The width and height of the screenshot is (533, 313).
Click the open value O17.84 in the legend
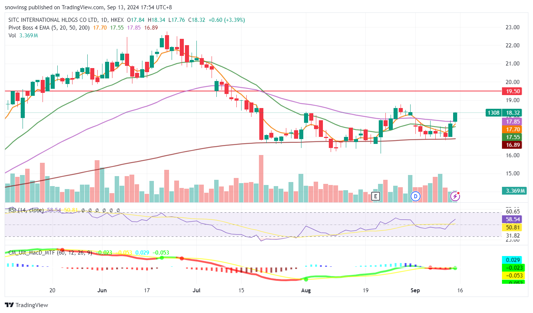tap(135, 20)
